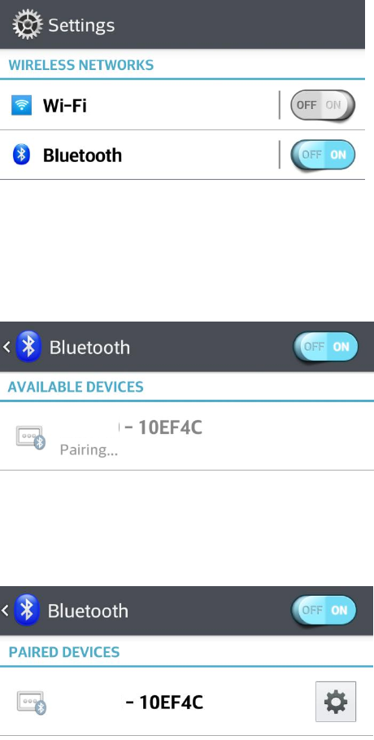Click the Settings gear icon in header
Image resolution: width=374 pixels, height=740 pixels.
[27, 24]
